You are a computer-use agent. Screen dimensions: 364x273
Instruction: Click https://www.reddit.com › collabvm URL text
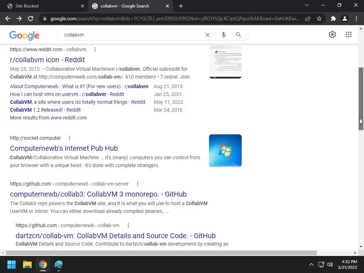[48, 49]
